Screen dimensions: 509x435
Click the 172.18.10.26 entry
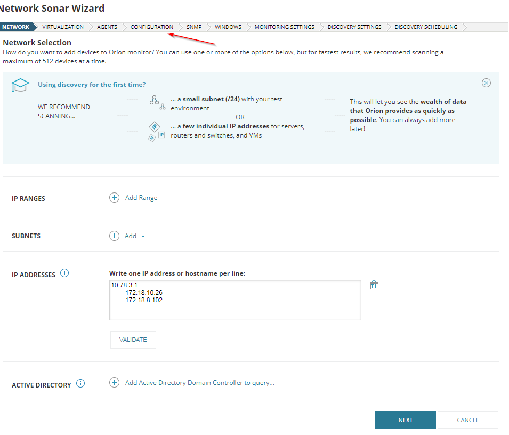pos(144,293)
